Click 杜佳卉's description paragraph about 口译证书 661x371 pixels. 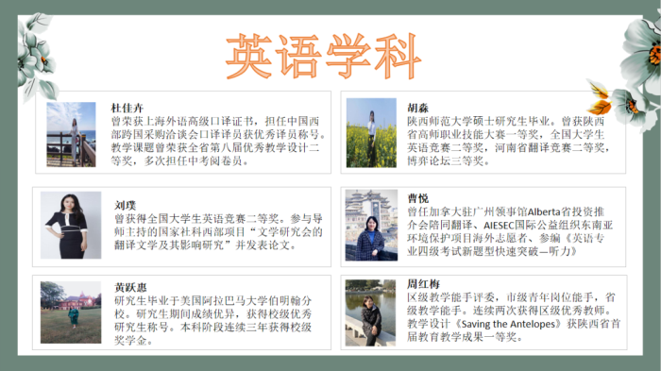pyautogui.click(x=218, y=142)
